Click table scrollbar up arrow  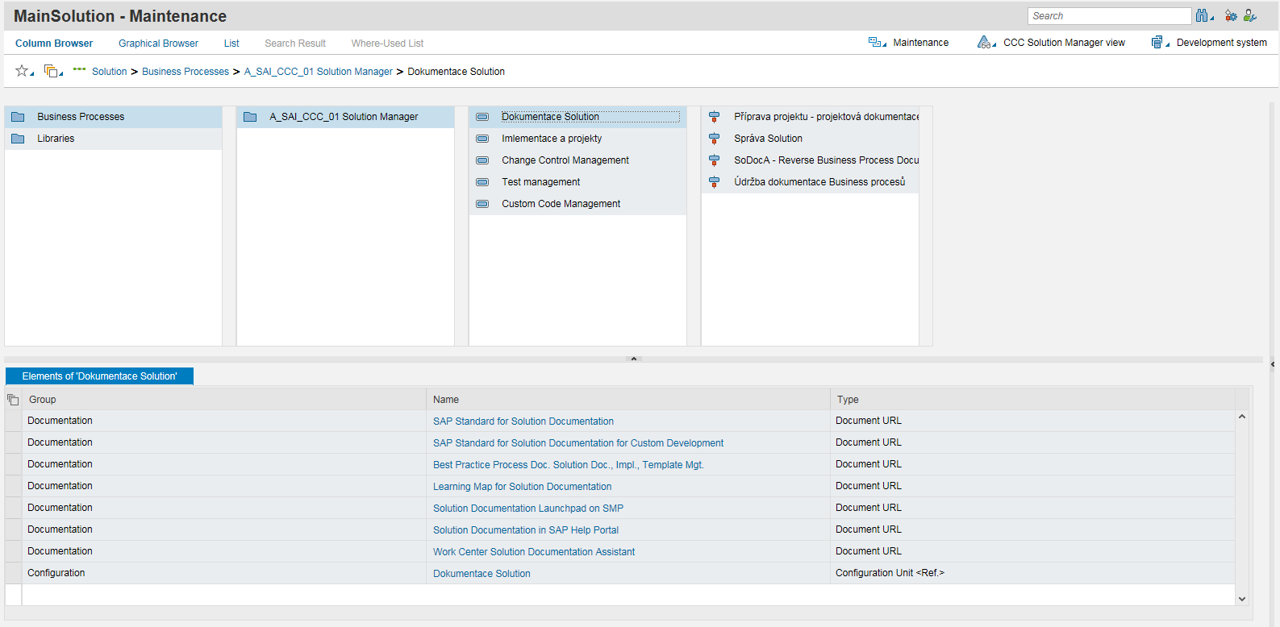click(x=1242, y=417)
